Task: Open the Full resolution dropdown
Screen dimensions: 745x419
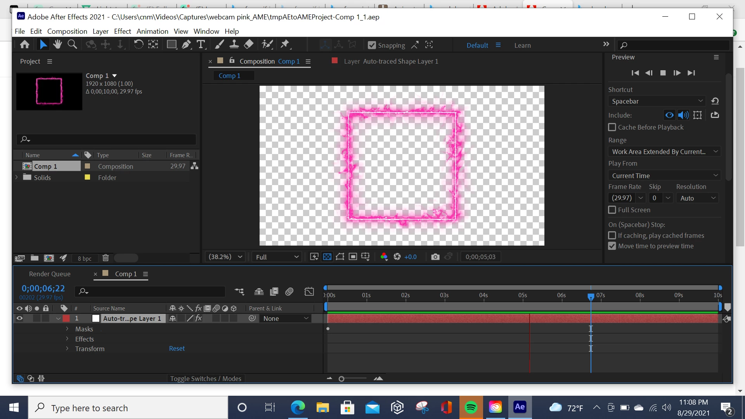Action: [x=277, y=257]
